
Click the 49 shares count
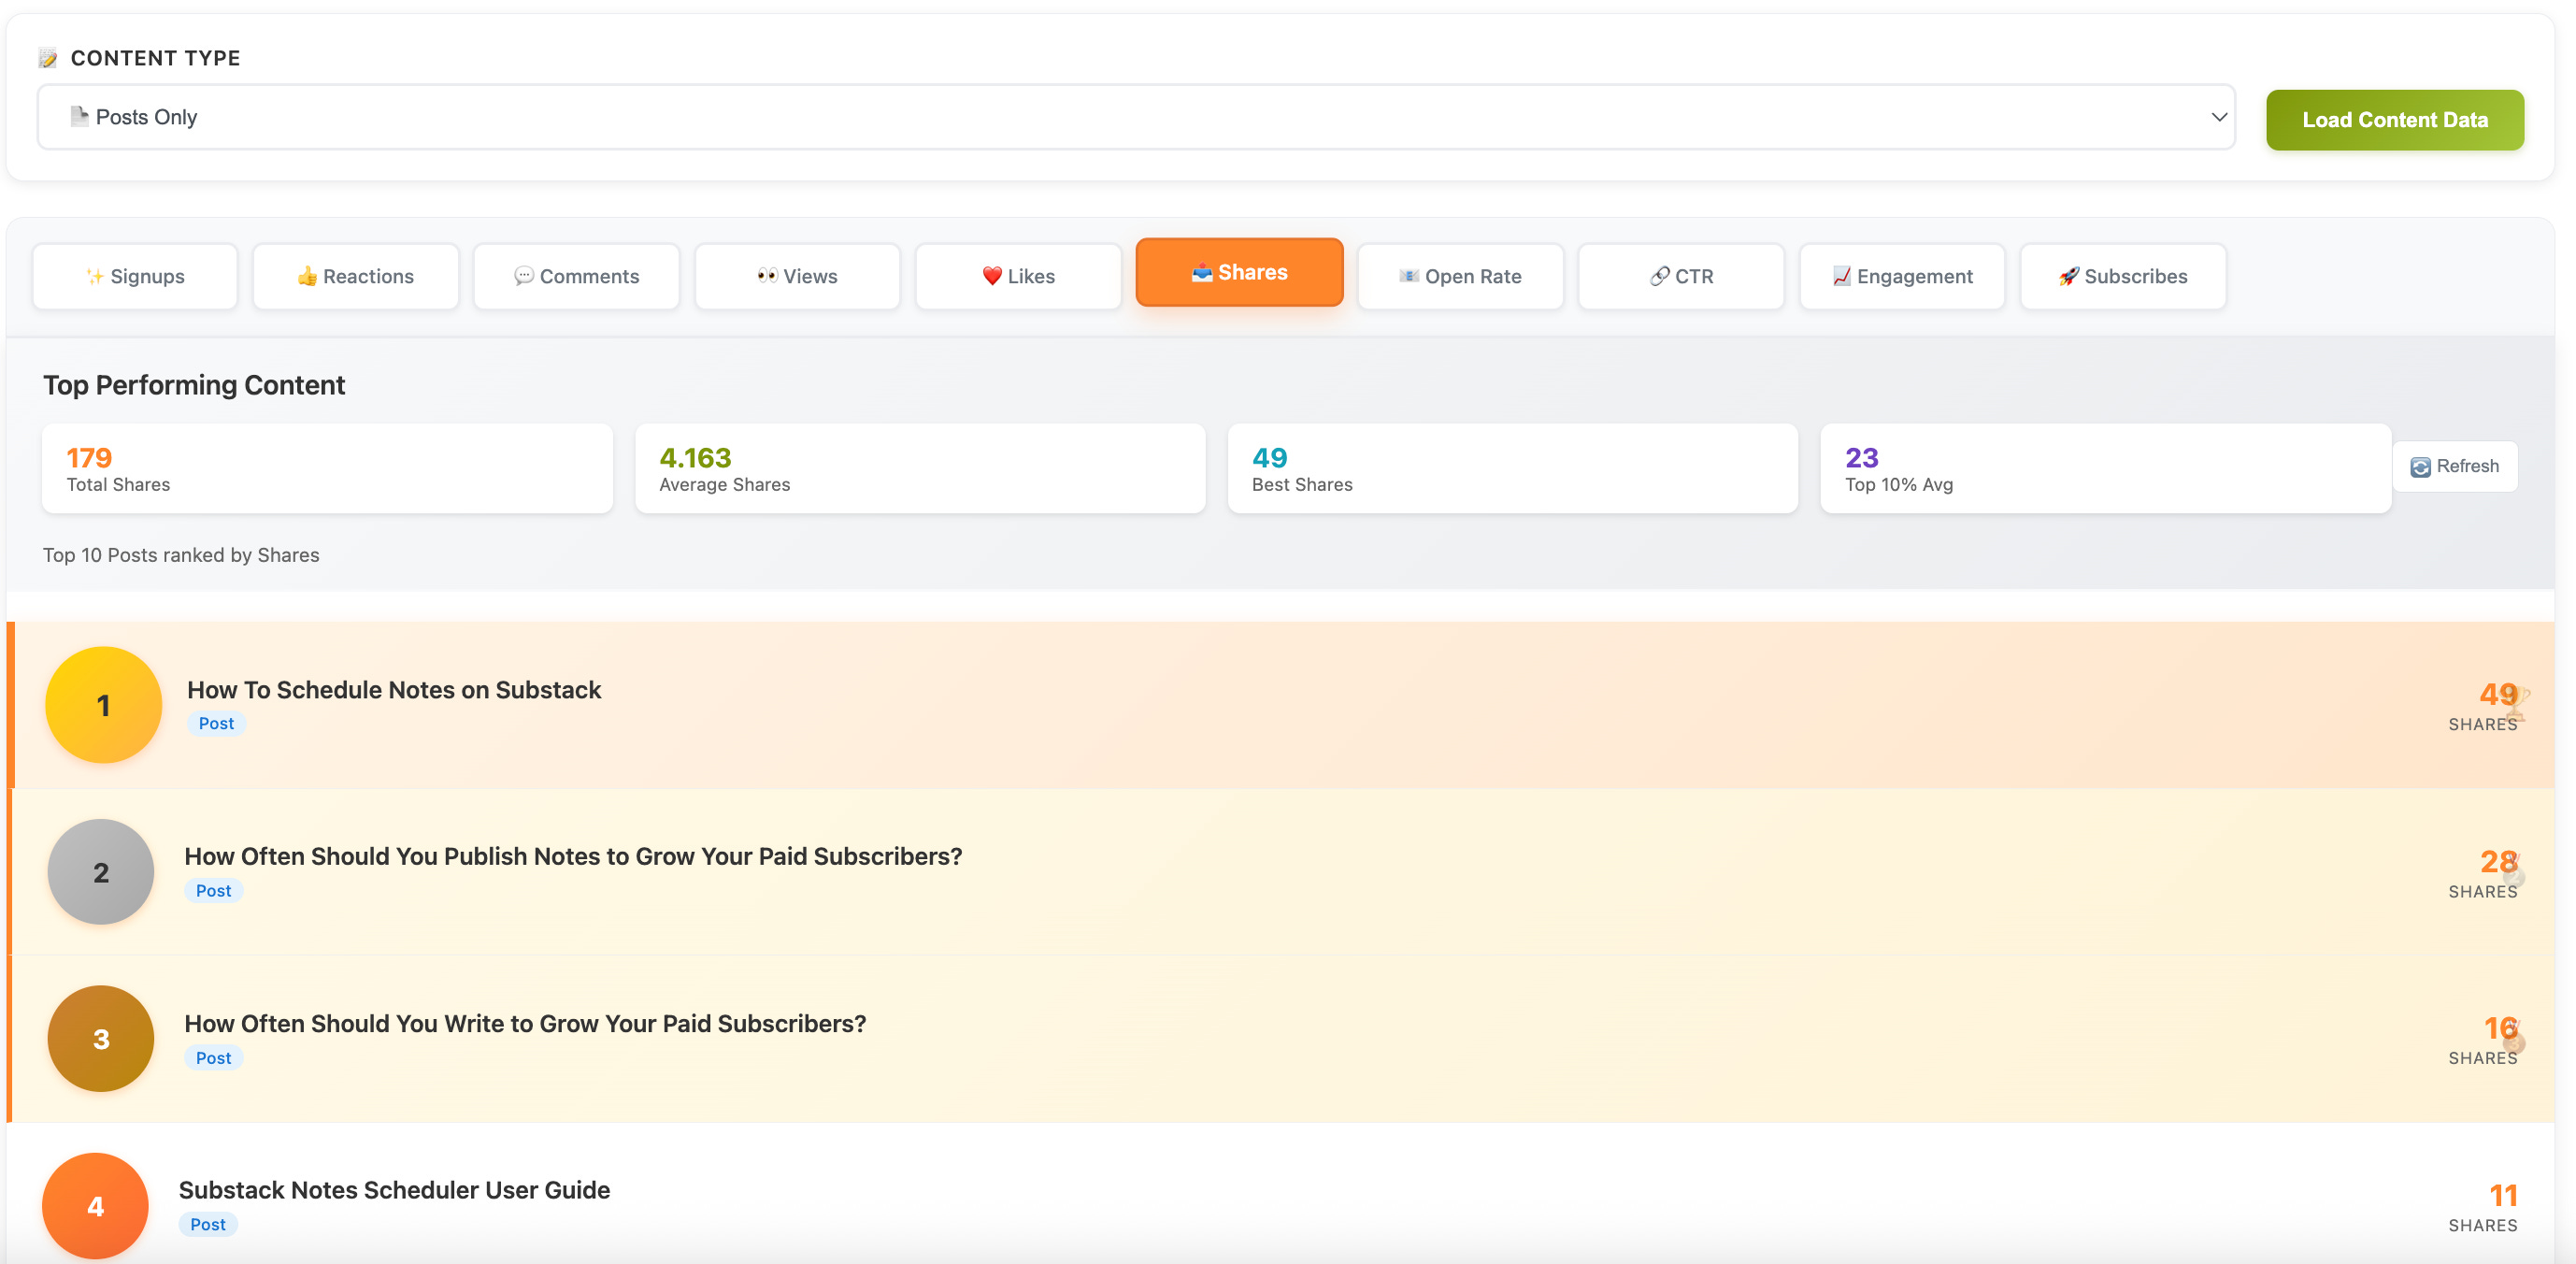point(2498,694)
